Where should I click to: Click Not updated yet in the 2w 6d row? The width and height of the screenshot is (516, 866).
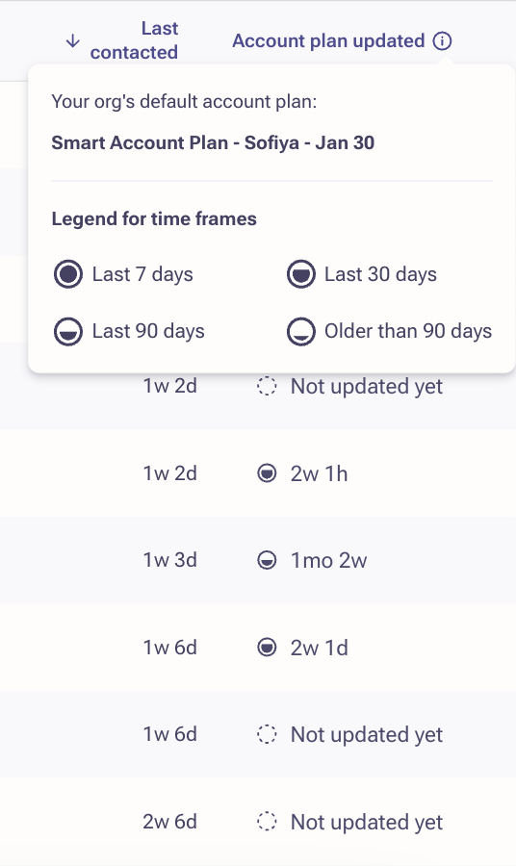click(x=367, y=823)
